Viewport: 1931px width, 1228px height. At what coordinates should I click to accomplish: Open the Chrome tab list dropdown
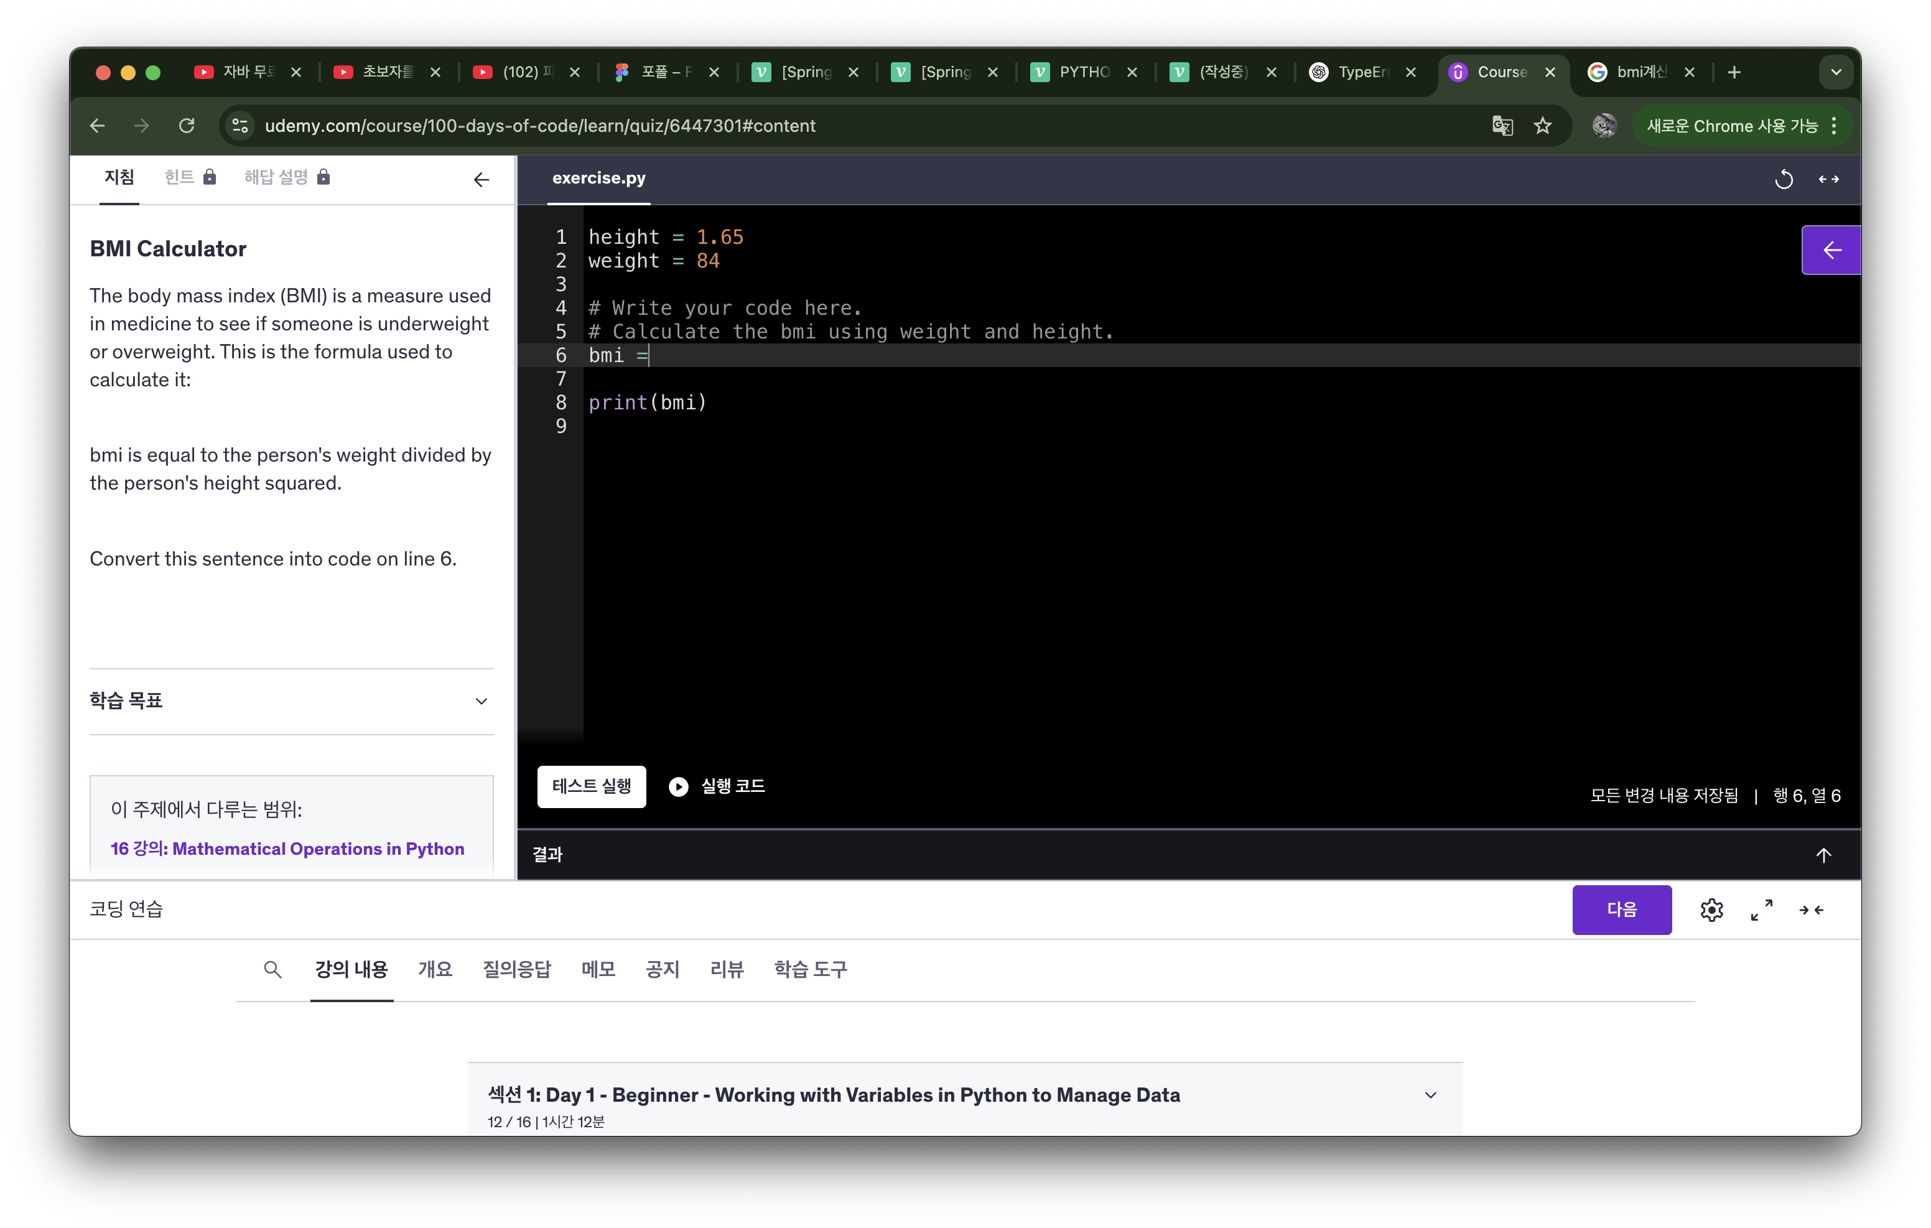point(1836,72)
